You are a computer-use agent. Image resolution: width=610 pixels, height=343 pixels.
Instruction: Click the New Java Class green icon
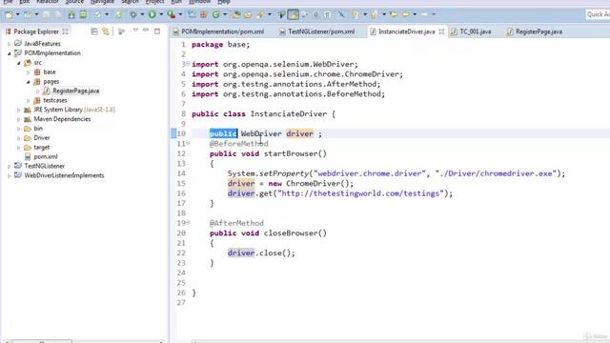point(216,15)
